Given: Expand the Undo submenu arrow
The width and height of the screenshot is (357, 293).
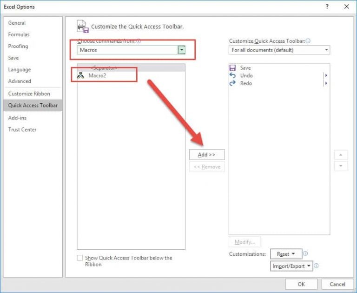Looking at the screenshot, I should click(x=326, y=75).
